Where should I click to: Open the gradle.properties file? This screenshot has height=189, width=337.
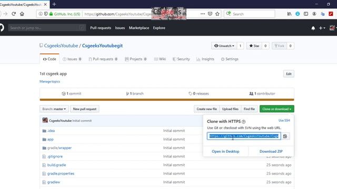[61, 174]
